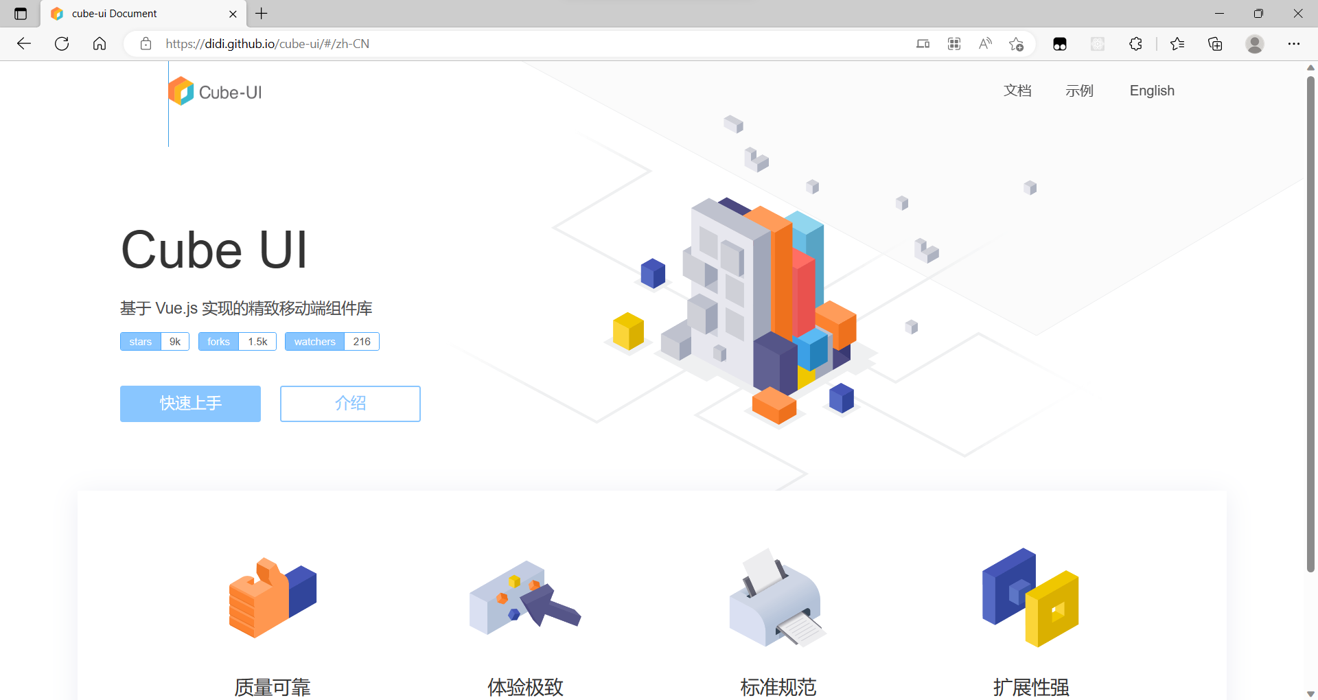Open browser extensions from the toolbar
1318x700 pixels.
pyautogui.click(x=1135, y=43)
